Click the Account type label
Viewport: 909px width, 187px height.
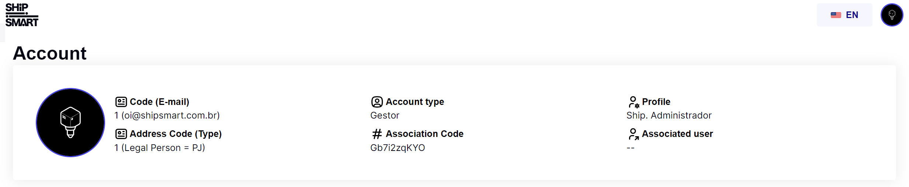tap(415, 102)
